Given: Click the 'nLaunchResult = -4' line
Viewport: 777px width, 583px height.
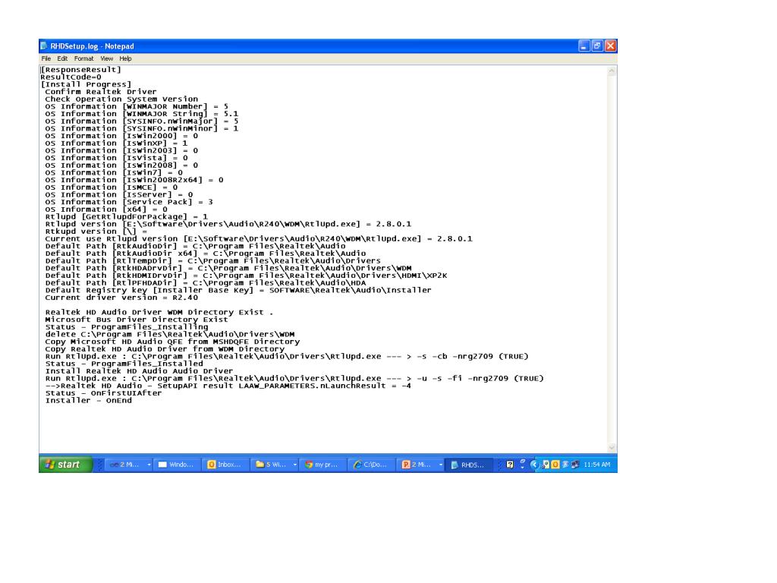Looking at the screenshot, I should point(228,386).
